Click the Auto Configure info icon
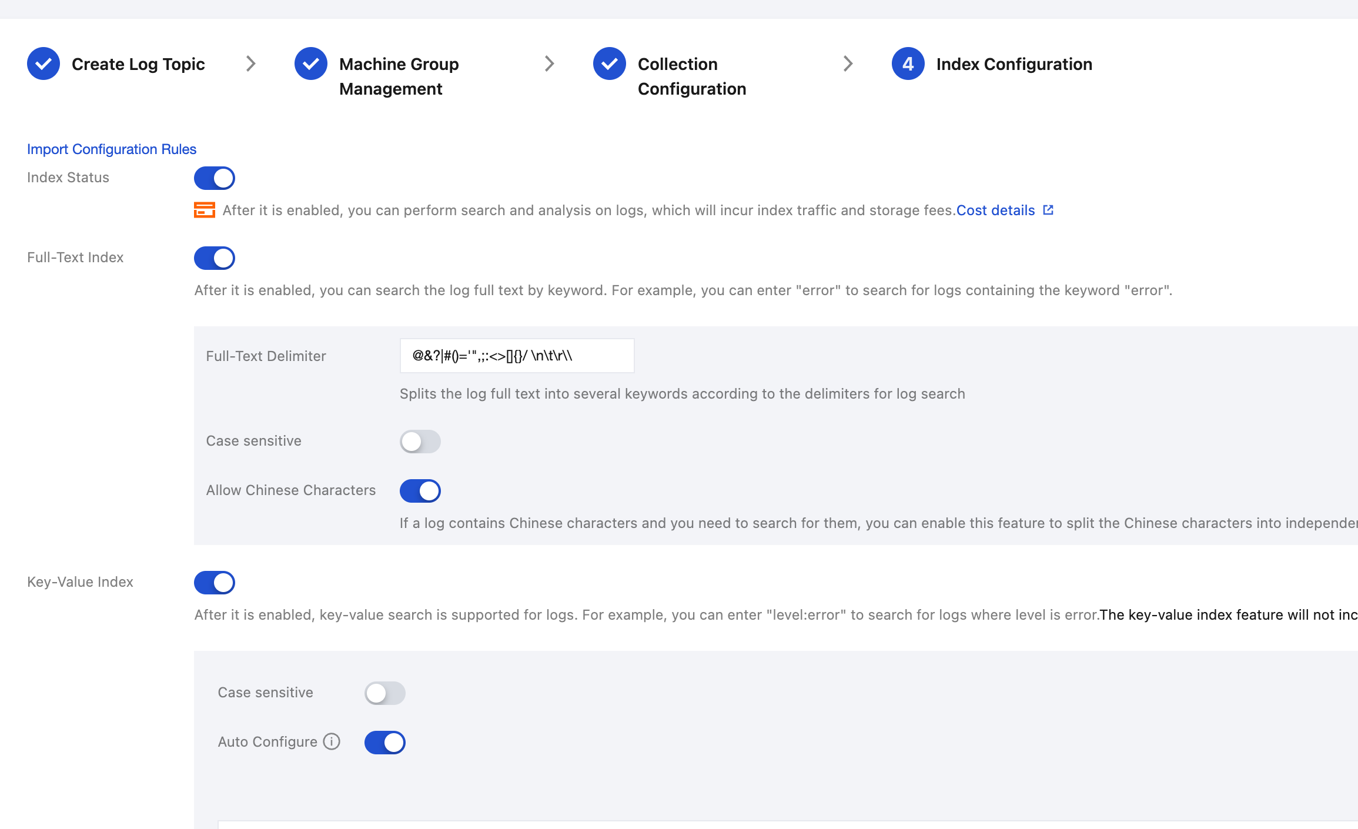The image size is (1358, 829). [332, 741]
